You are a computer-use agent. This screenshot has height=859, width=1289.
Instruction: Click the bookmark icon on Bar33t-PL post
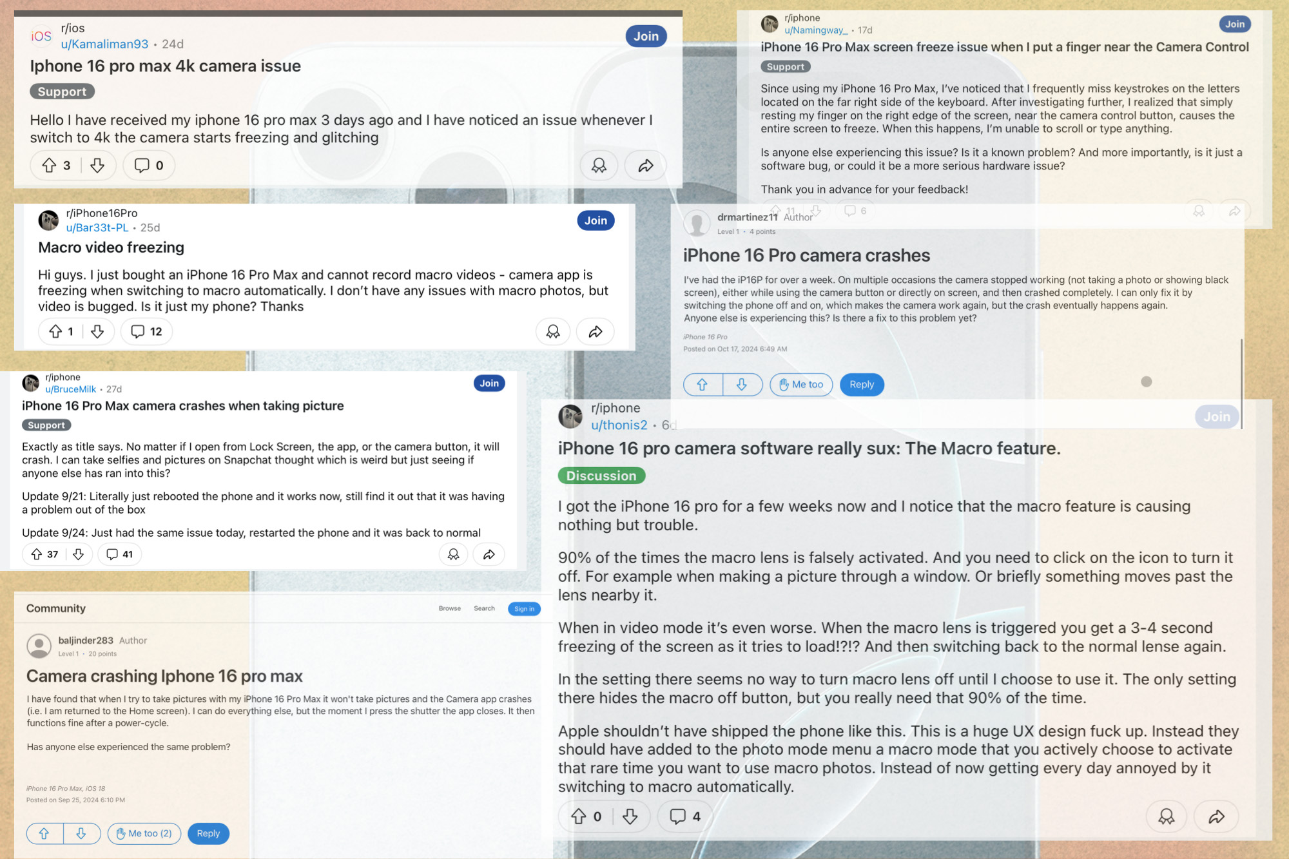554,331
